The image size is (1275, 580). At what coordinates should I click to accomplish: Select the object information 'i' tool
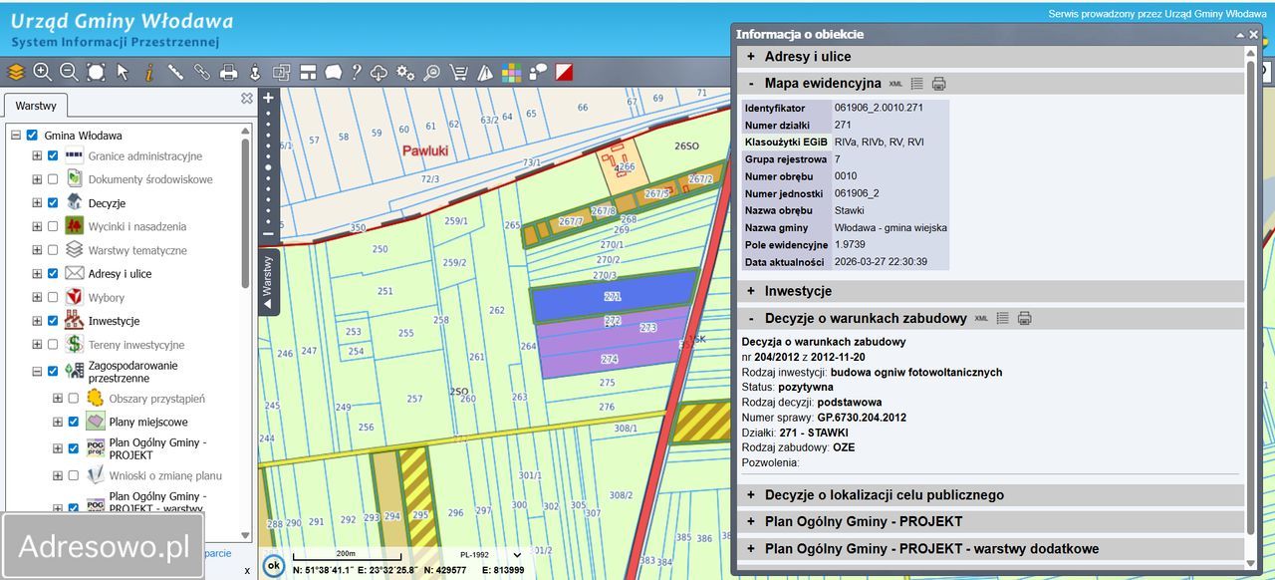pyautogui.click(x=149, y=72)
